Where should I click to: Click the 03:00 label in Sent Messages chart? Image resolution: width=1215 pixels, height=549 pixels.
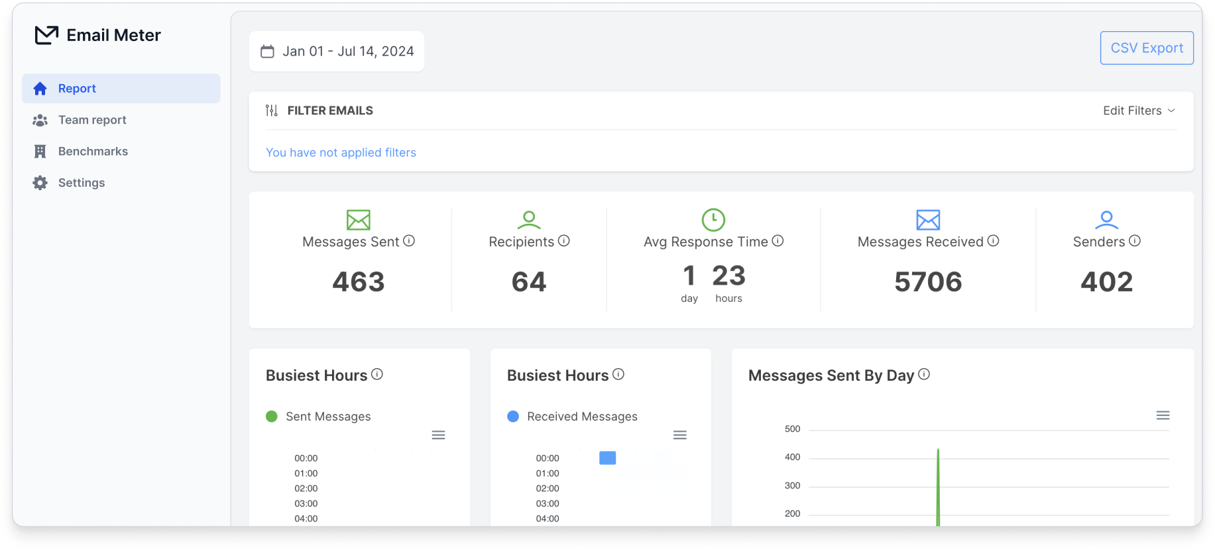click(306, 504)
